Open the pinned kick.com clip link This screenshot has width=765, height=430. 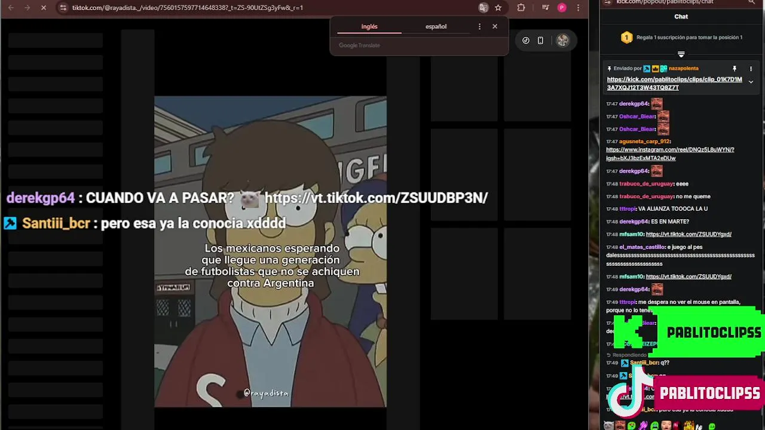coord(674,84)
